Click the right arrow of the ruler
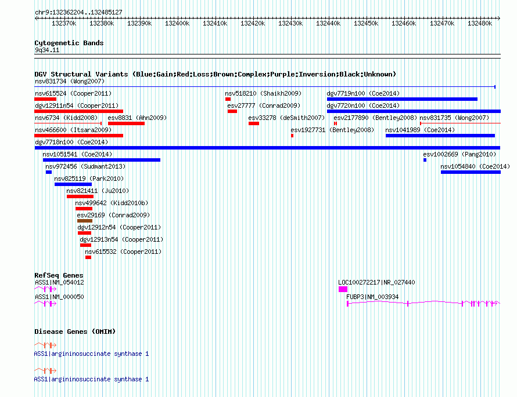Image resolution: width=517 pixels, height=397 pixels. coord(499,18)
